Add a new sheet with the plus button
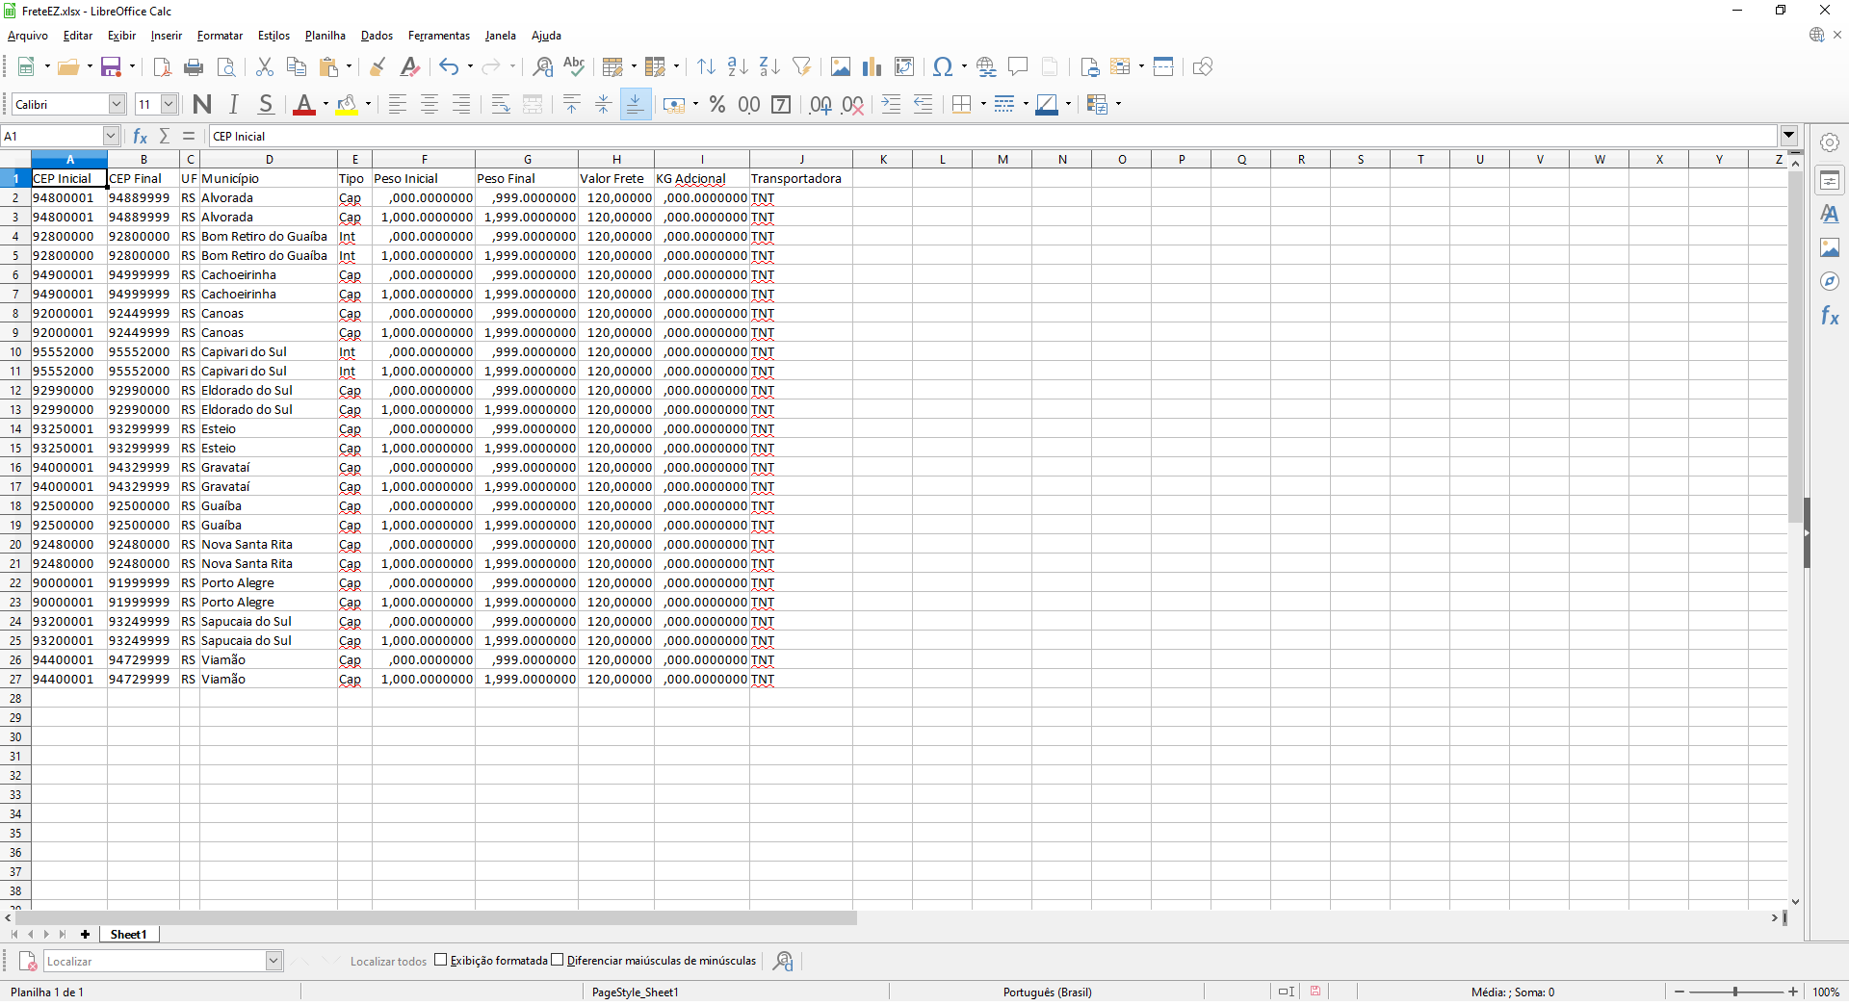Screen dimensions: 1849x1005 [x=86, y=934]
